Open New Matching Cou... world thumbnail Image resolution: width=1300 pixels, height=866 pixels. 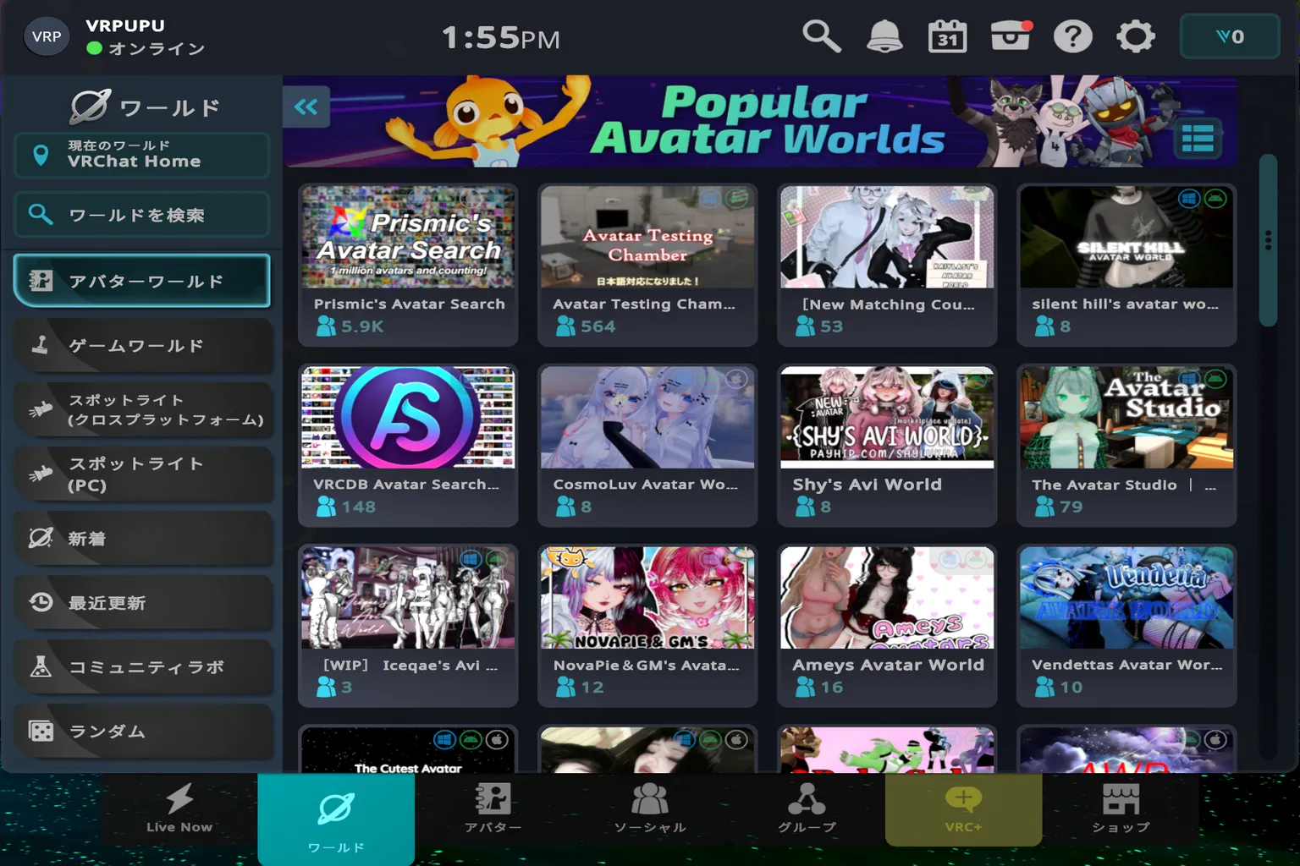pyautogui.click(x=887, y=237)
